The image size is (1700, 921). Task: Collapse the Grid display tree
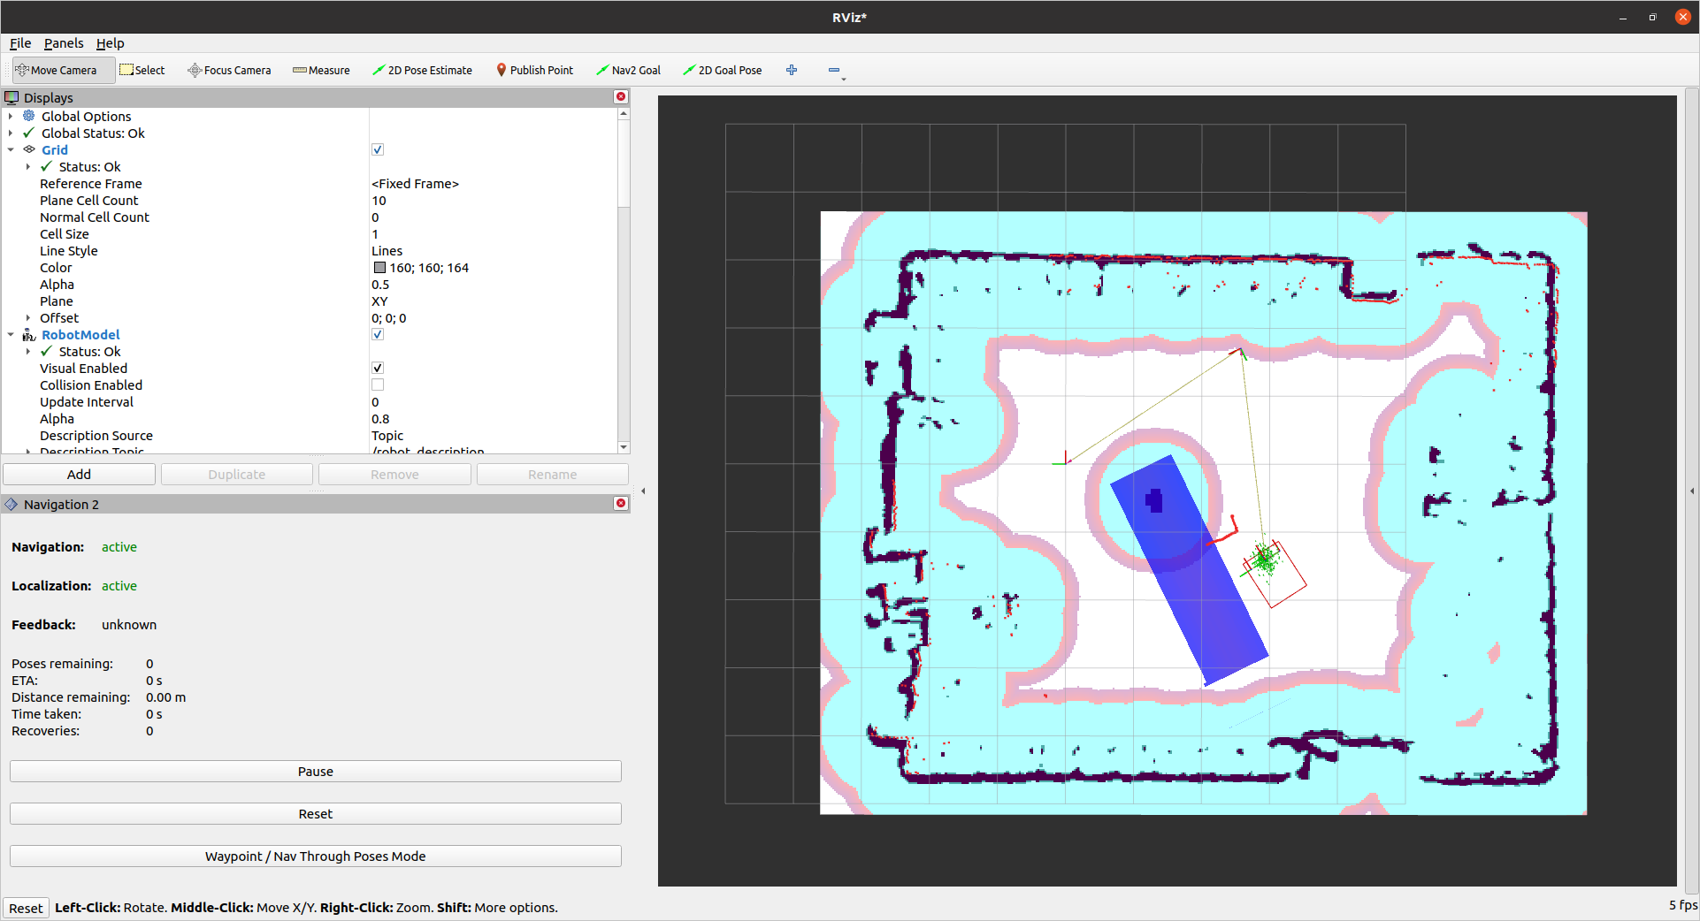[11, 149]
